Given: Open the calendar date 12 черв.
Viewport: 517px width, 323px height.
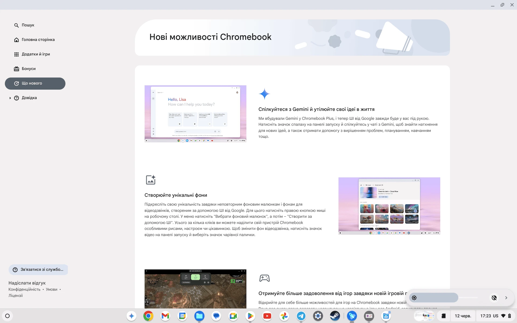Looking at the screenshot, I should 463,316.
